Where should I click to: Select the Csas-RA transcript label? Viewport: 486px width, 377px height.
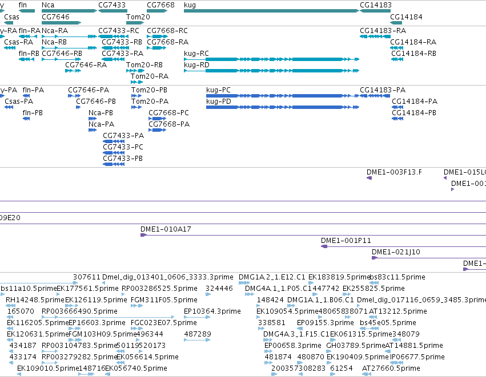[x=19, y=42]
